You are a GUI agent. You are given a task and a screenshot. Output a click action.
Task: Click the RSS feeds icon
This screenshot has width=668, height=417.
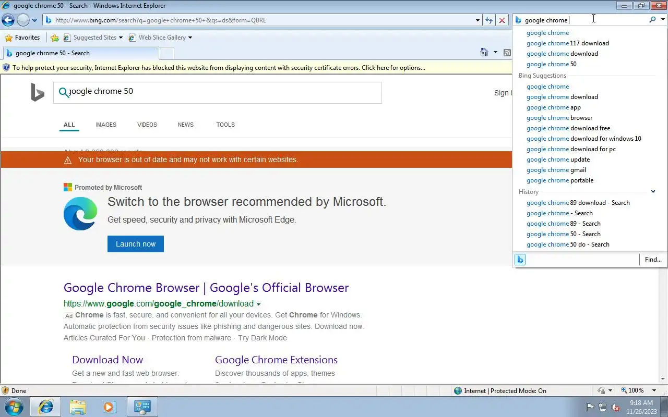pos(507,52)
